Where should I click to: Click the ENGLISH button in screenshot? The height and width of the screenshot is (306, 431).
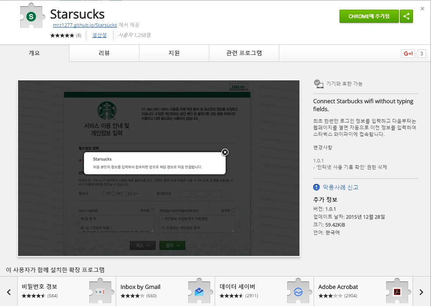(x=238, y=87)
